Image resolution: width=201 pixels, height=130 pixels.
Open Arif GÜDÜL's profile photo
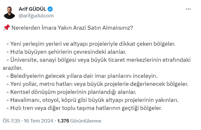[x=9, y=12]
